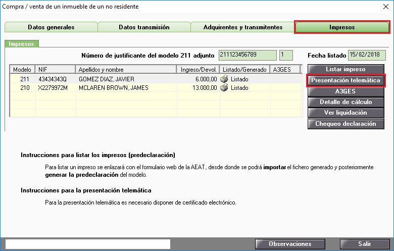Click the field containing 1 beside the justificante number

286,55
